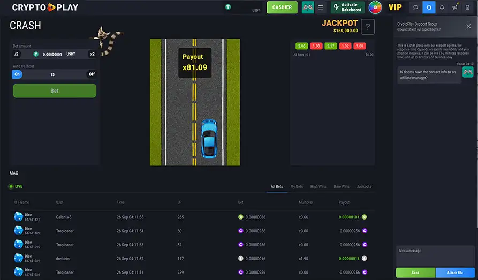Viewport: 478px width, 280px height.
Task: Switch to the My Bets tab
Action: pos(297,186)
